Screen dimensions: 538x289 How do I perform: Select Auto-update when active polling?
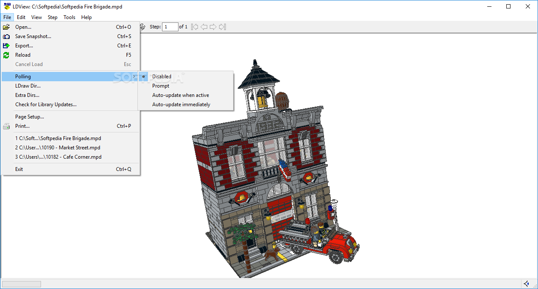coord(186,95)
